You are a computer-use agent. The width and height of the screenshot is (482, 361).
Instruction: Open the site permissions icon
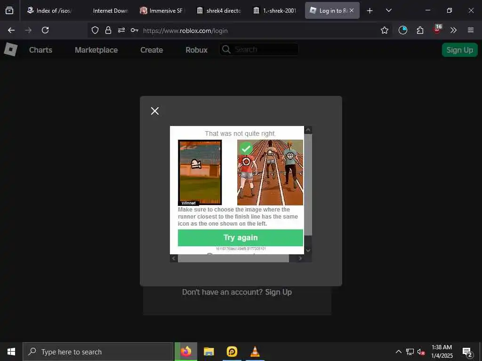[x=121, y=30]
